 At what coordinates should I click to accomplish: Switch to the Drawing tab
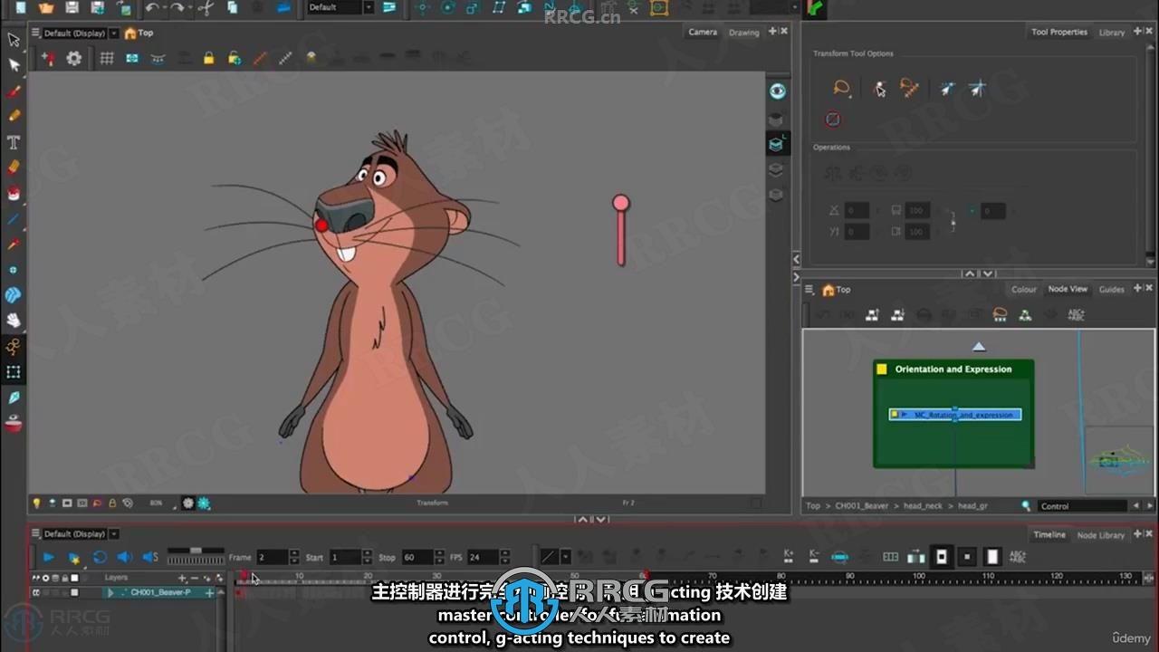pyautogui.click(x=744, y=33)
